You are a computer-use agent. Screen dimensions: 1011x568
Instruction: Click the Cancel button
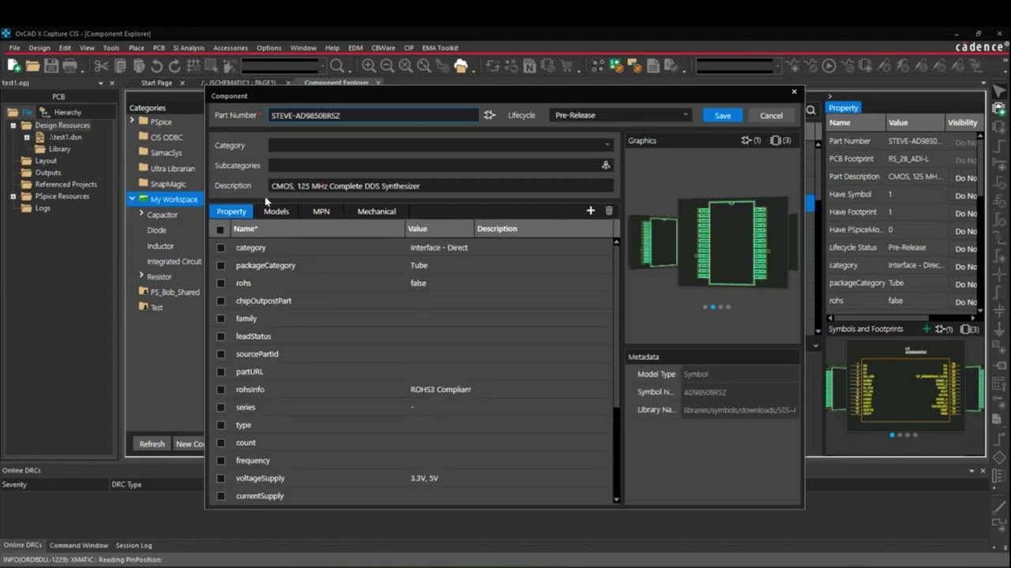coord(771,115)
